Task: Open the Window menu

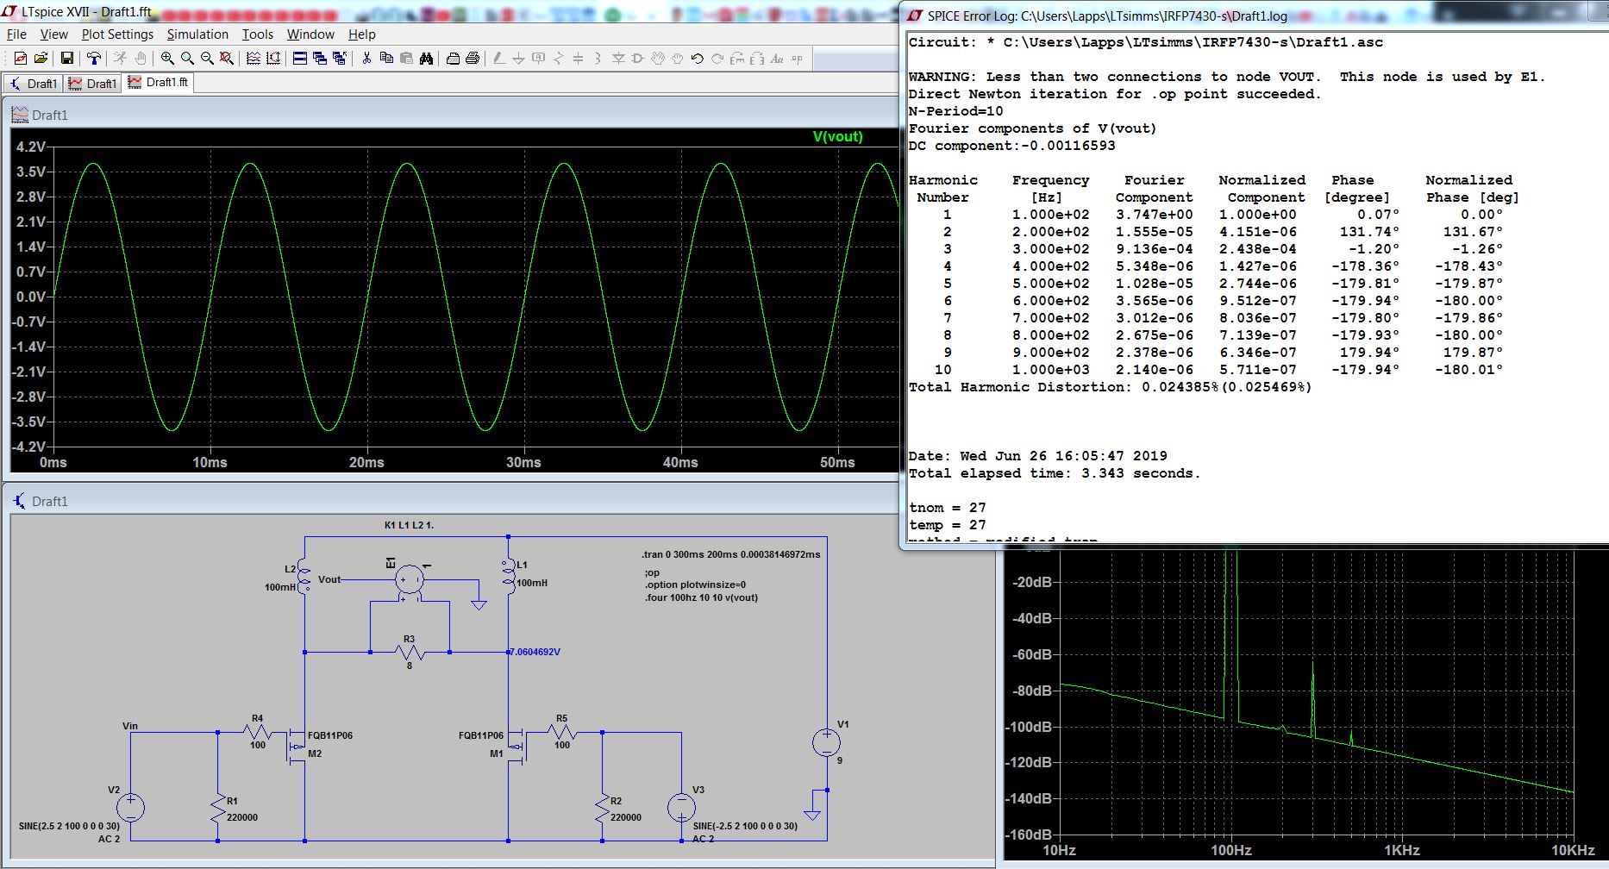Action: (x=310, y=34)
